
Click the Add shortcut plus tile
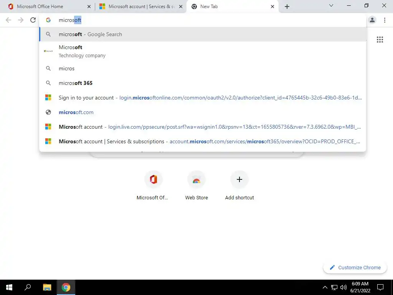[239, 185]
